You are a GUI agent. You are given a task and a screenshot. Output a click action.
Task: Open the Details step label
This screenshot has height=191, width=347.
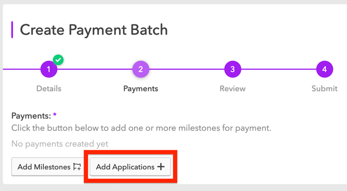pyautogui.click(x=49, y=89)
